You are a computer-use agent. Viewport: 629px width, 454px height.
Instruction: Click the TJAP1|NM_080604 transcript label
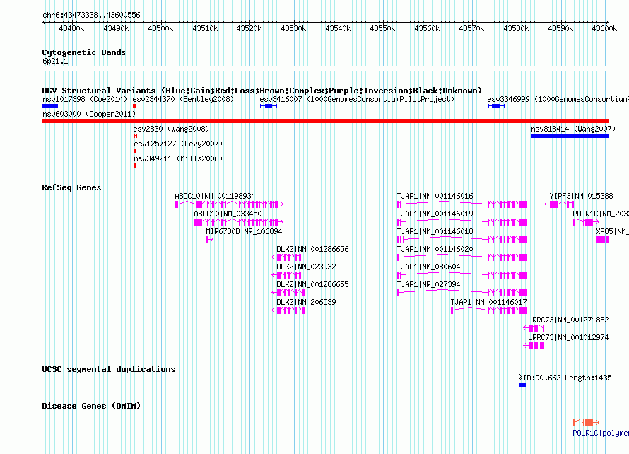point(428,267)
